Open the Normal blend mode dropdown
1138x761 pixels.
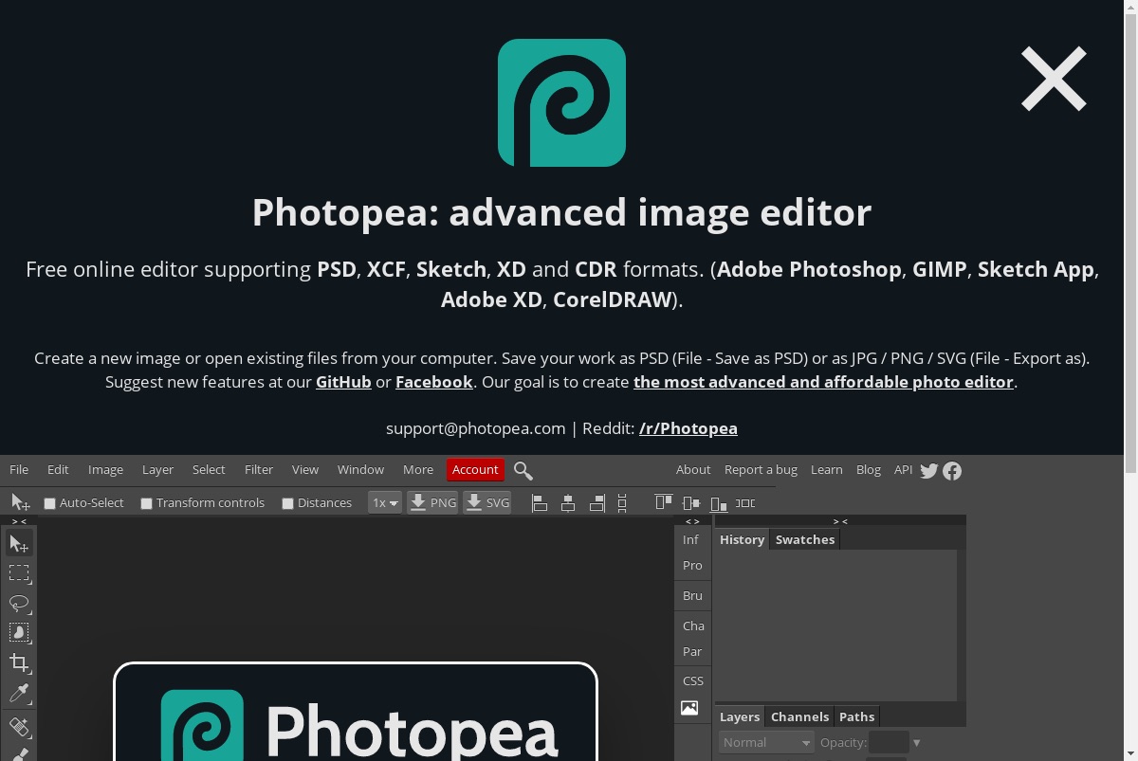click(766, 742)
